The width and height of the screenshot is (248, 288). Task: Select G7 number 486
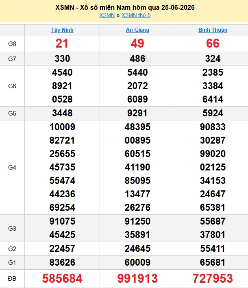click(x=137, y=59)
